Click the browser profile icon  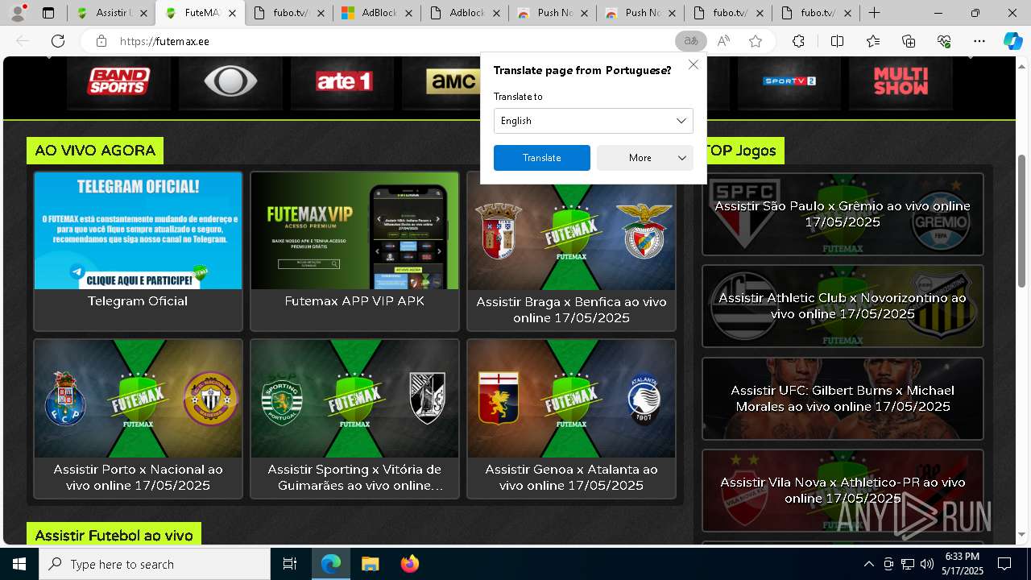[18, 13]
